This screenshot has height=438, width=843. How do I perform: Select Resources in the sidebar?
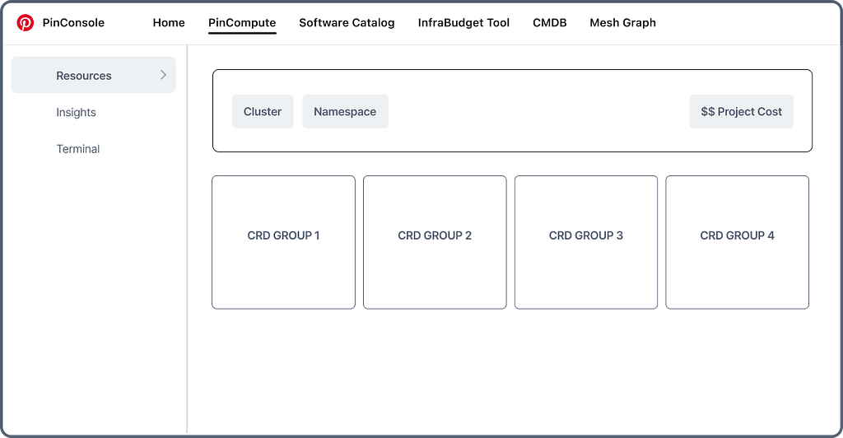pos(94,75)
